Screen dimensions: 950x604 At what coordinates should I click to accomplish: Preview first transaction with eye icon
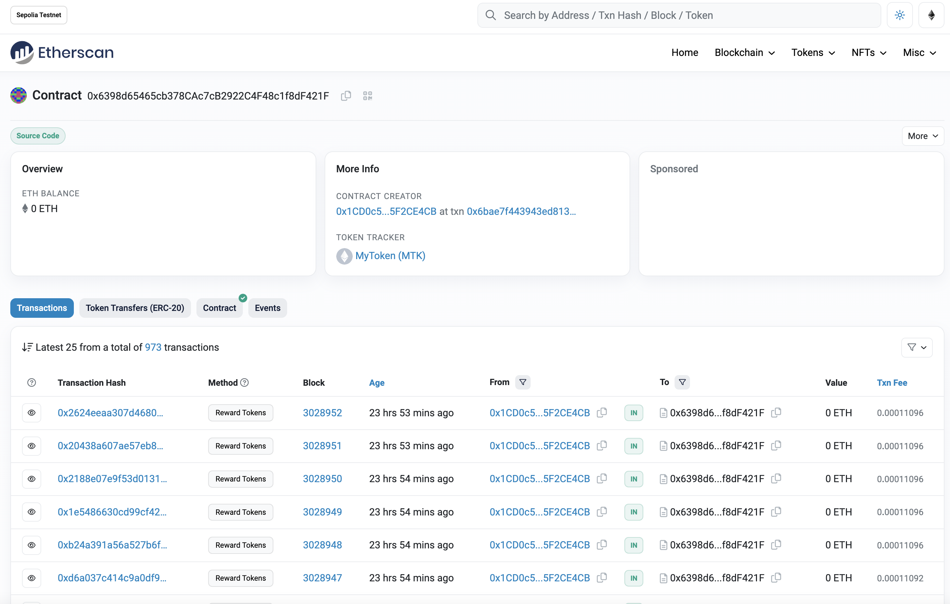[x=32, y=413]
